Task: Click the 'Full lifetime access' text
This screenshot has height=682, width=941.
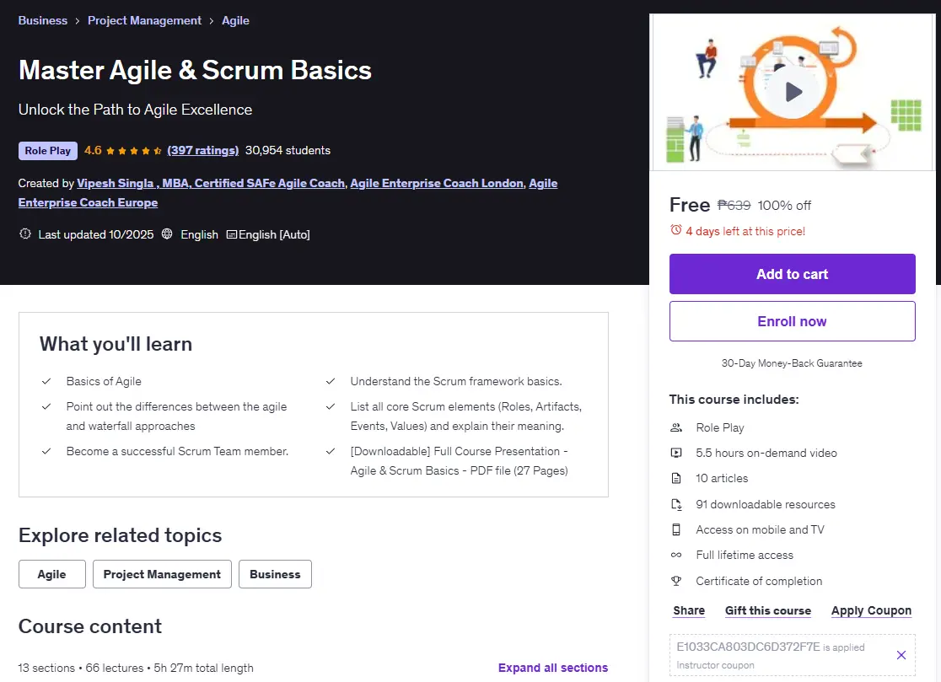Action: tap(745, 555)
